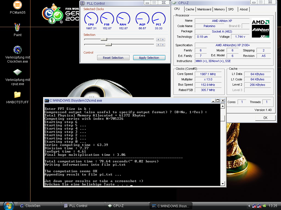This screenshot has height=210, width=281.
Task: Click the Bus Speed value 152.9 MHz
Action: [208, 85]
